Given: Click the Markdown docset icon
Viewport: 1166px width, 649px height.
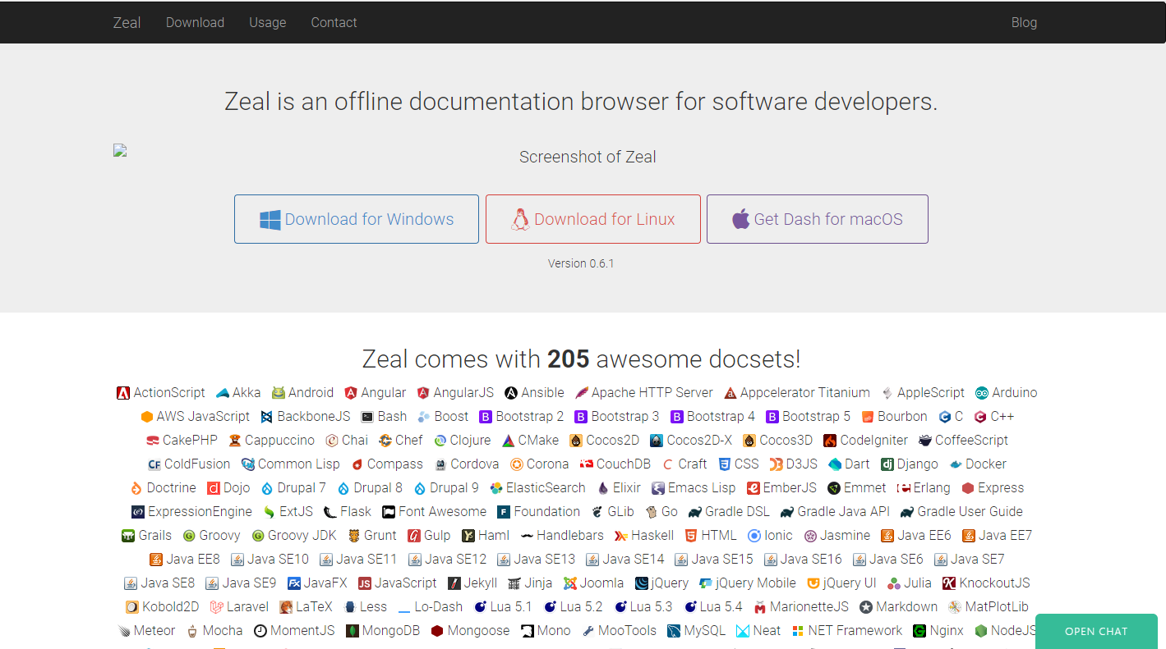Looking at the screenshot, I should pos(866,607).
